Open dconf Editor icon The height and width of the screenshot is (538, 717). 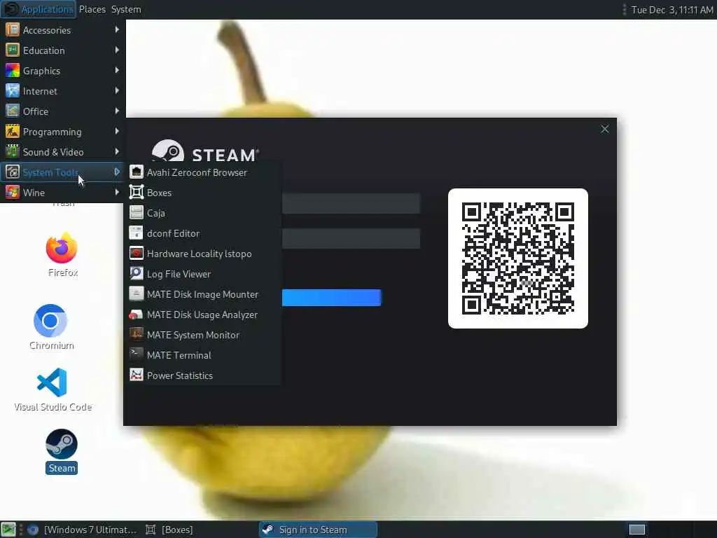(x=137, y=233)
